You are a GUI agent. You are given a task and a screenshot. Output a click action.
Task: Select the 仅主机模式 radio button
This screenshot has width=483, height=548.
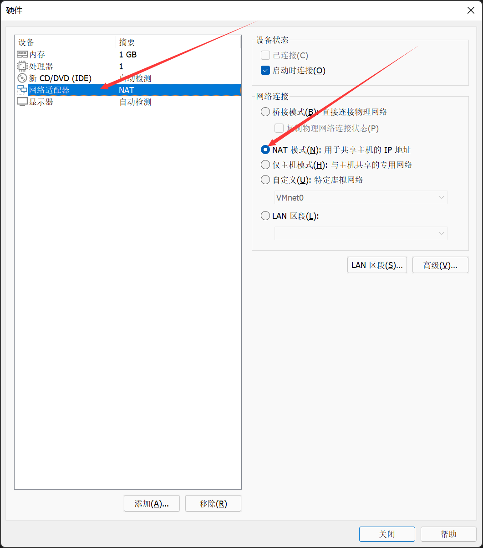click(x=265, y=165)
